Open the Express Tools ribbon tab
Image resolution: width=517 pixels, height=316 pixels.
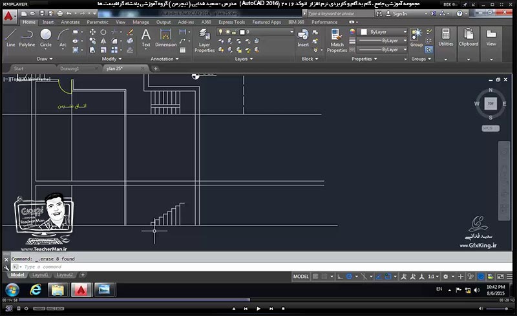click(231, 22)
